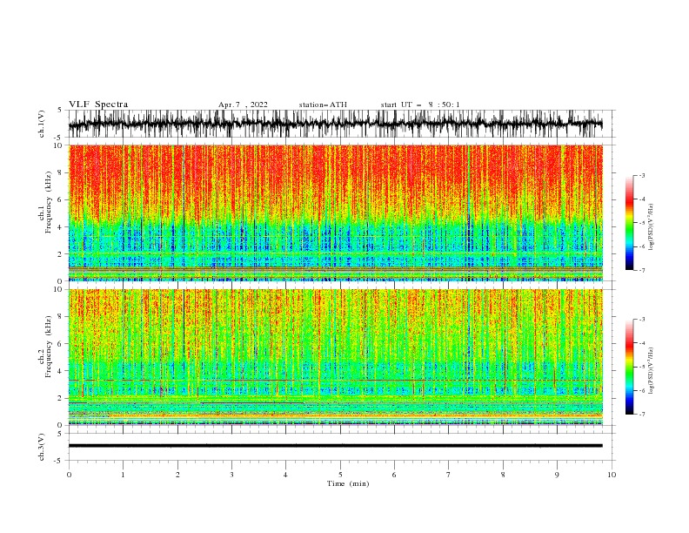Click the "-5" tick on ch.3(V) axis
This screenshot has width=689, height=533.
59,461
